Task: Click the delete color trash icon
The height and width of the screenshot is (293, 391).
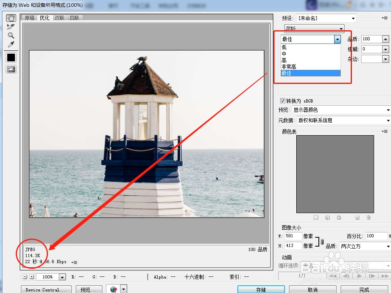Action: click(x=368, y=218)
